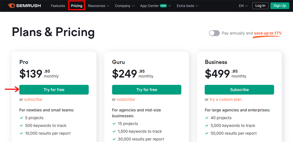Click the checkmark beside '40 projects'
The height and width of the screenshot is (142, 293).
[207, 118]
